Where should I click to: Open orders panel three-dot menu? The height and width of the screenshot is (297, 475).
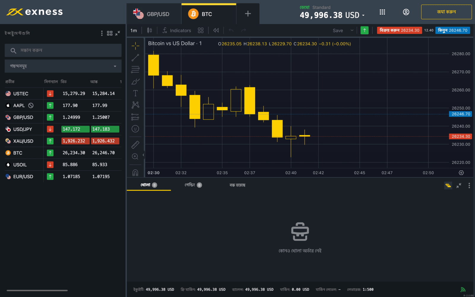[469, 186]
